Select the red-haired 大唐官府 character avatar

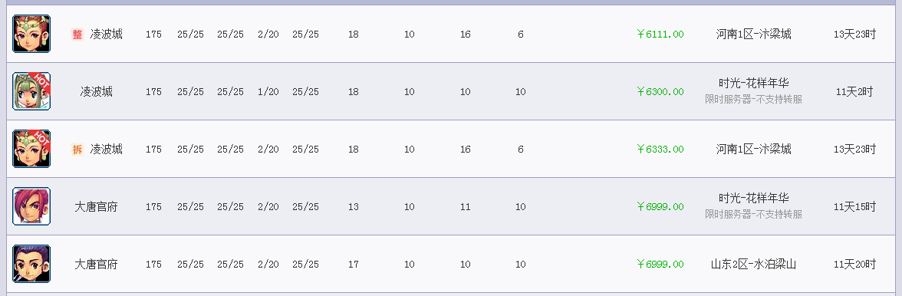pos(31,206)
